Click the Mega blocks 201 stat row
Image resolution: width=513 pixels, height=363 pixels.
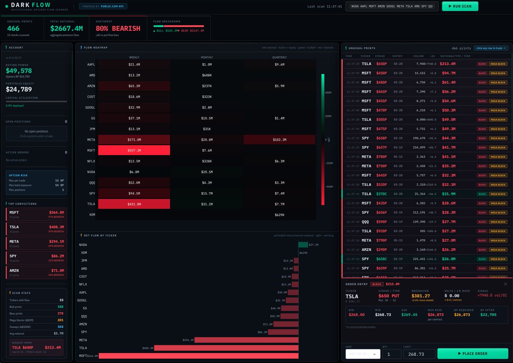tap(36, 320)
